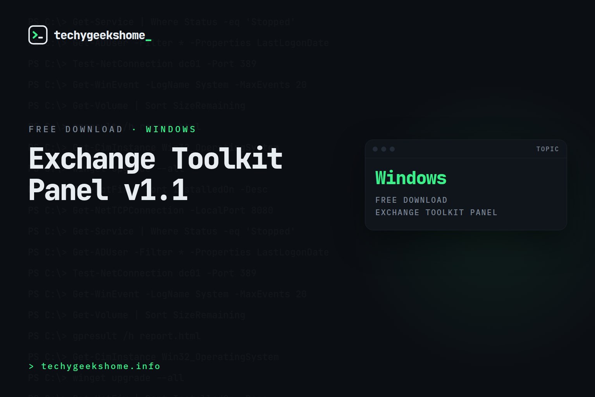This screenshot has height=397, width=595.
Task: Click the 'TOPIC' label in card header
Action: pos(547,149)
